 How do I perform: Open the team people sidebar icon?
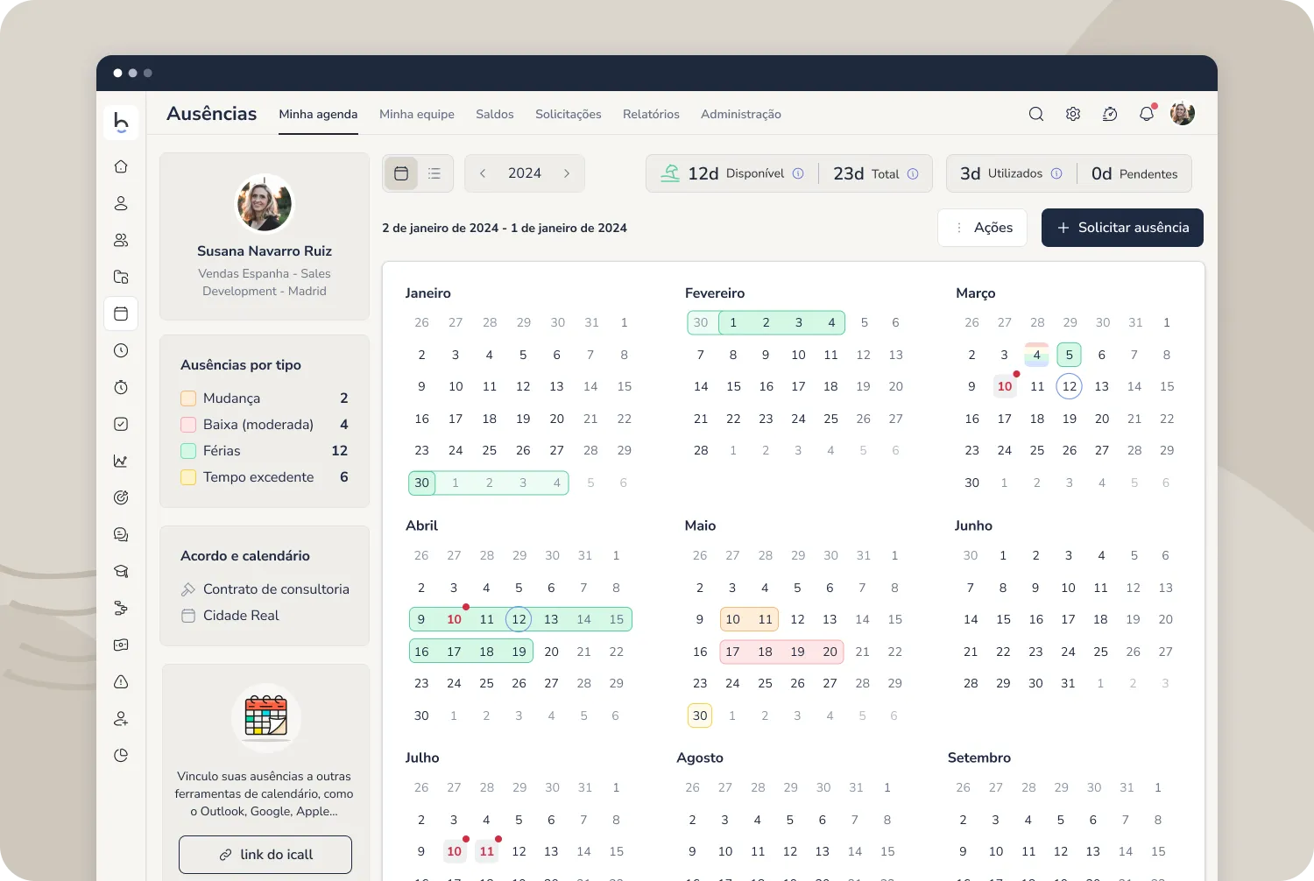[x=121, y=240]
